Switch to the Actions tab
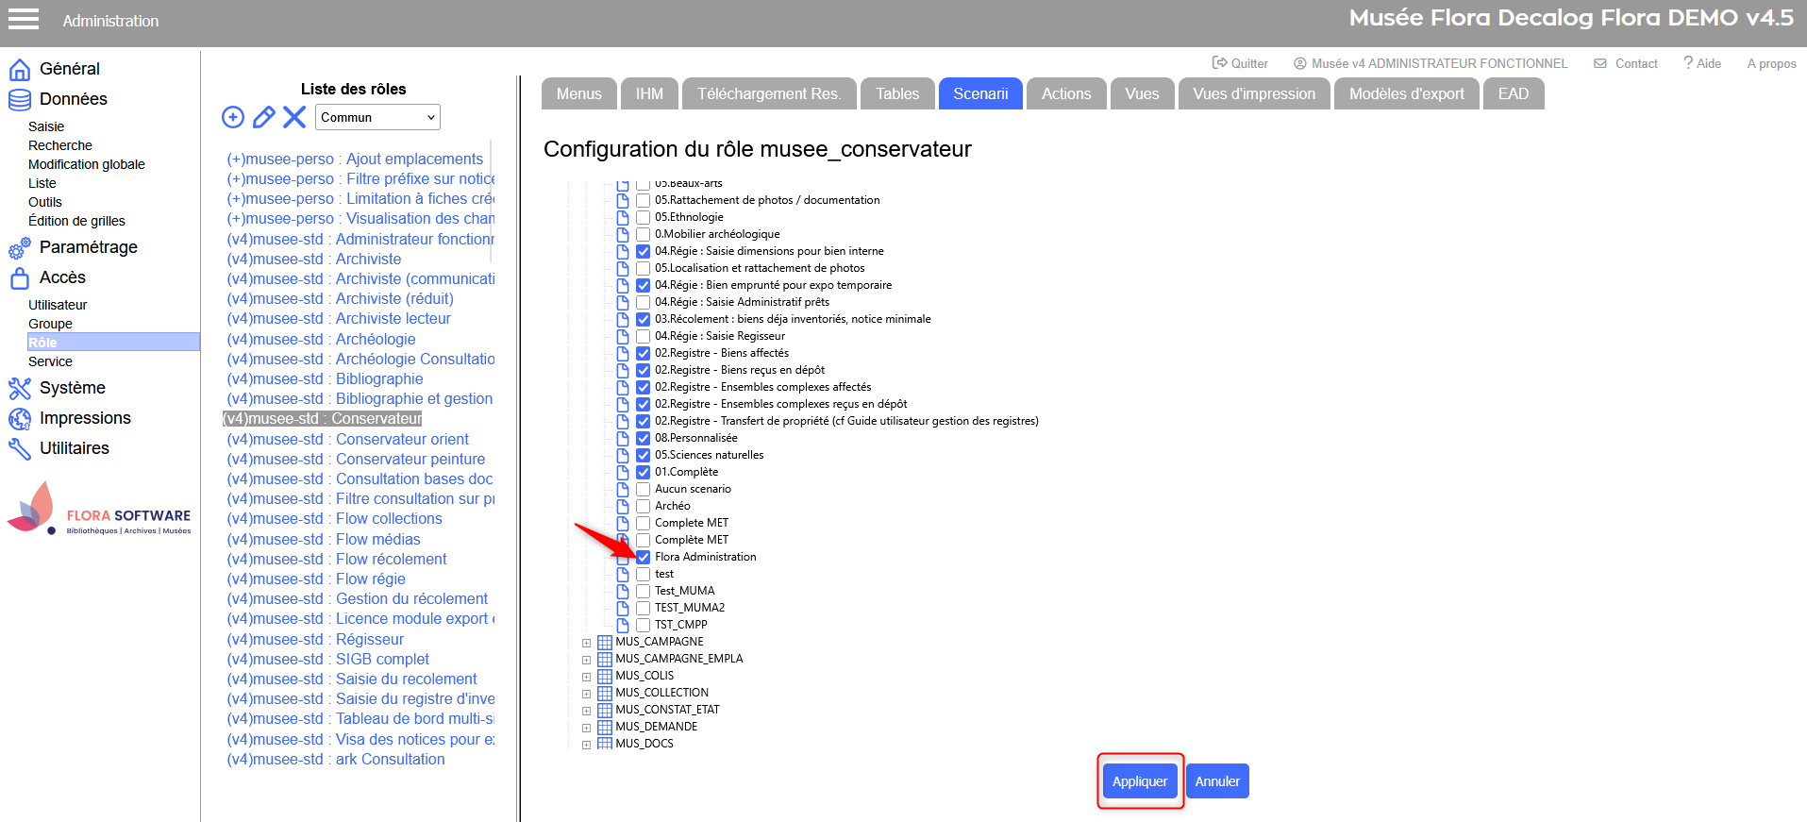 (x=1065, y=94)
